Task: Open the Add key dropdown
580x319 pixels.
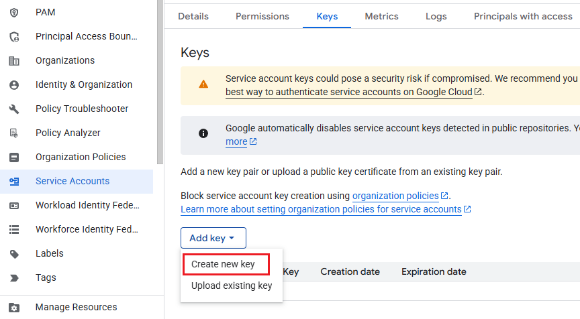Action: [x=213, y=238]
